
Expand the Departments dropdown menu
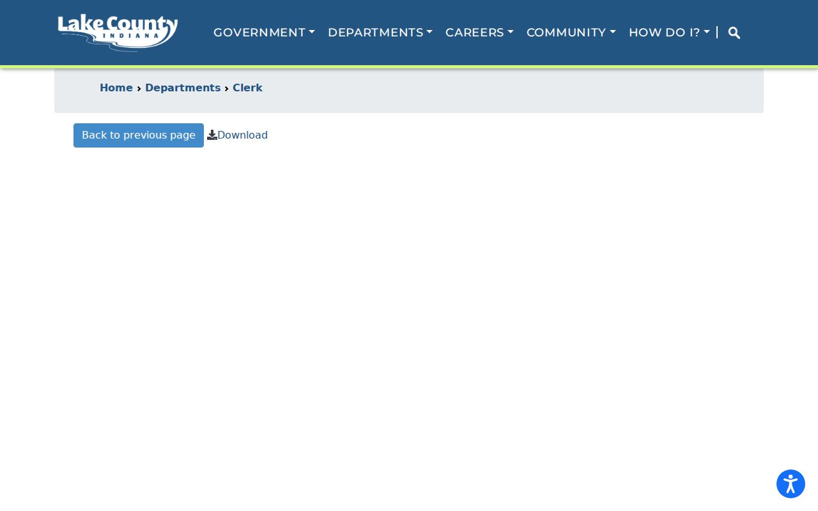click(380, 33)
